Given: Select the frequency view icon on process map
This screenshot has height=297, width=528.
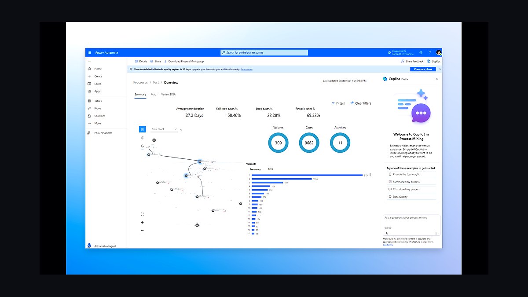Looking at the screenshot, I should tap(143, 129).
